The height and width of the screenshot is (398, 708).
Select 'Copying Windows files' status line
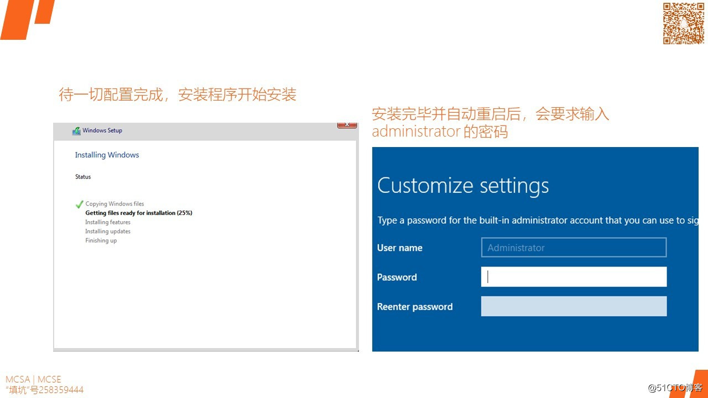coord(114,204)
